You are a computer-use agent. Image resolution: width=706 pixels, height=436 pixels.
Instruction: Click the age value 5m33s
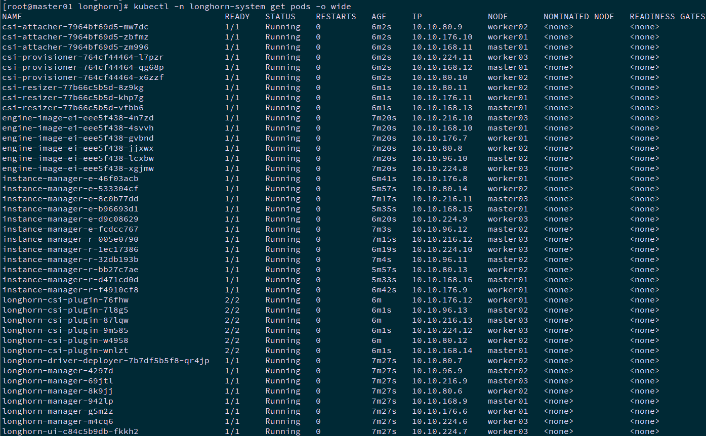click(x=384, y=280)
